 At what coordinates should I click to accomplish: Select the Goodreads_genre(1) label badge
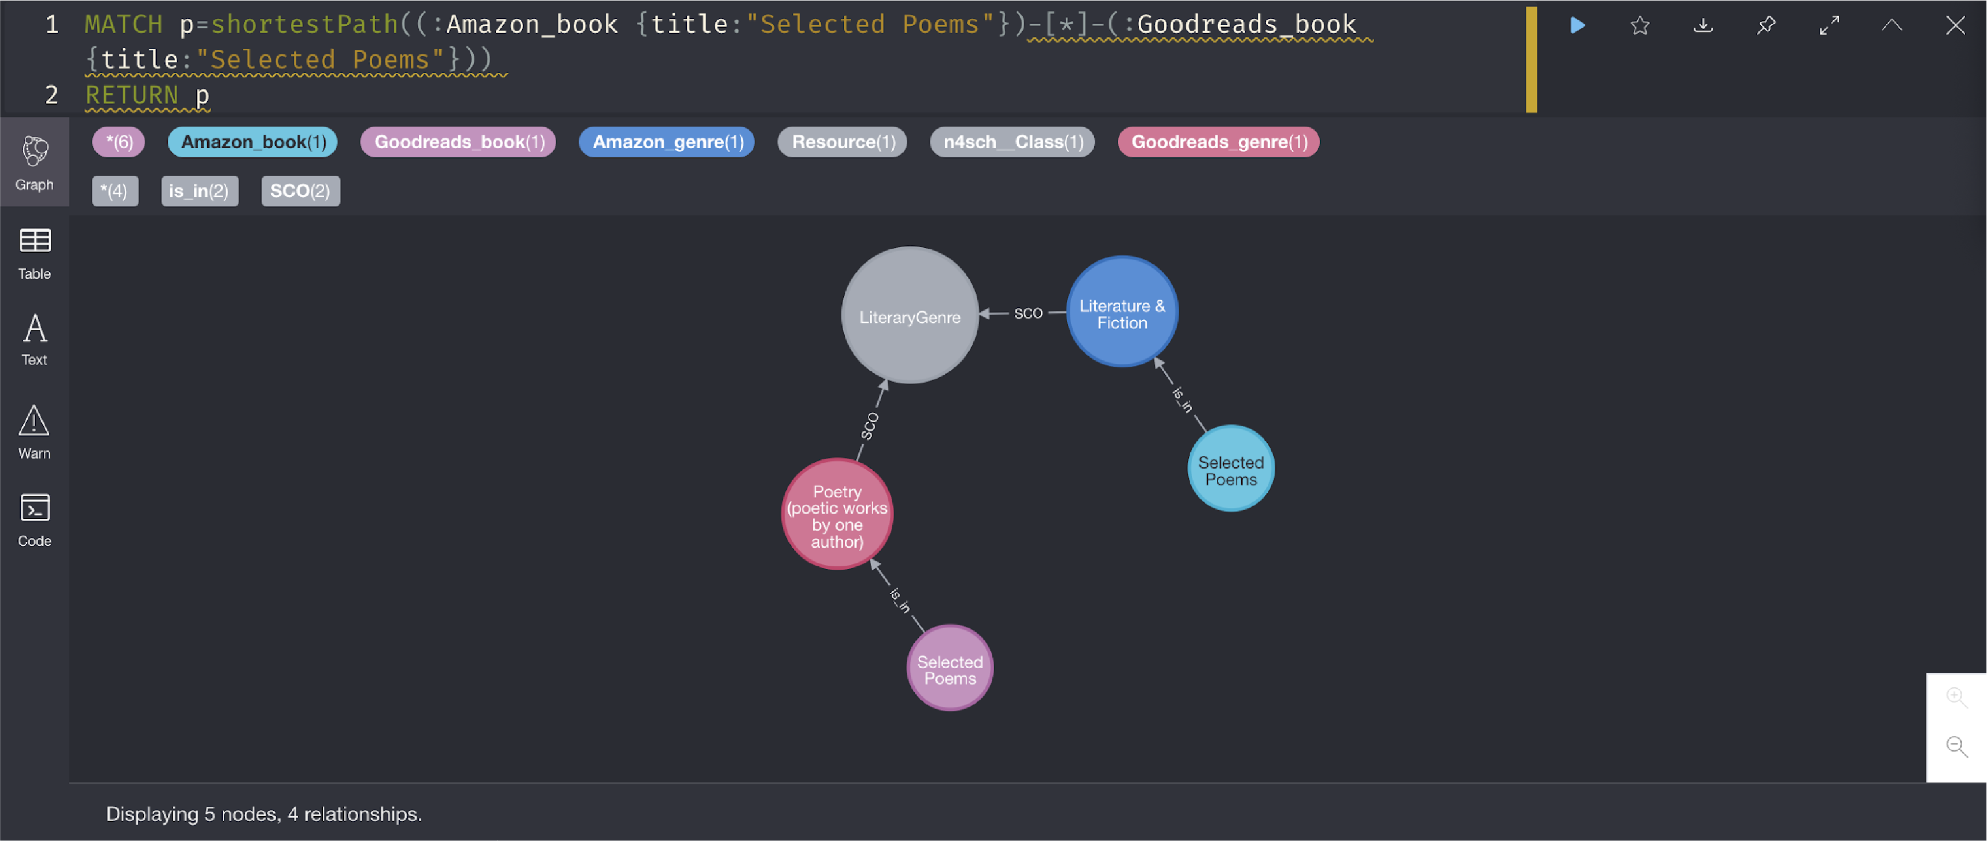(1219, 142)
